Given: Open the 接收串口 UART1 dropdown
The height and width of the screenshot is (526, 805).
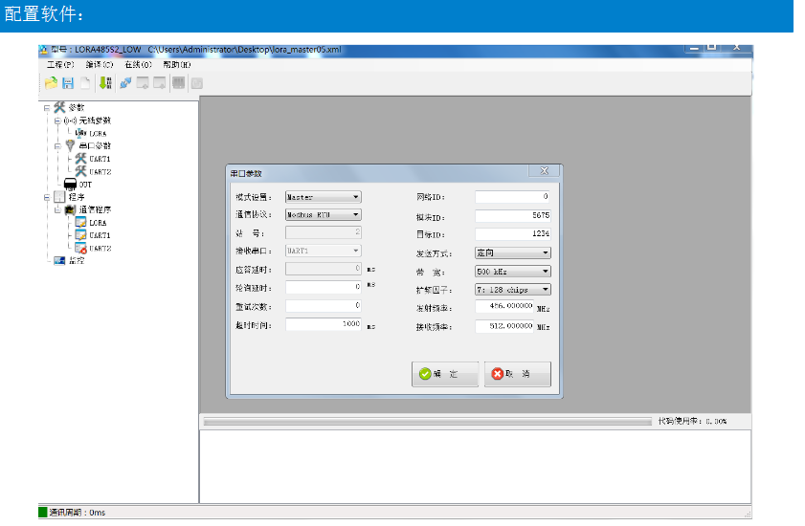Looking at the screenshot, I should tap(324, 251).
